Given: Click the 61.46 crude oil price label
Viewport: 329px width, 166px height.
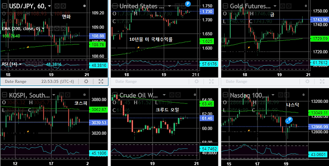Looking at the screenshot, I should 207,118.
